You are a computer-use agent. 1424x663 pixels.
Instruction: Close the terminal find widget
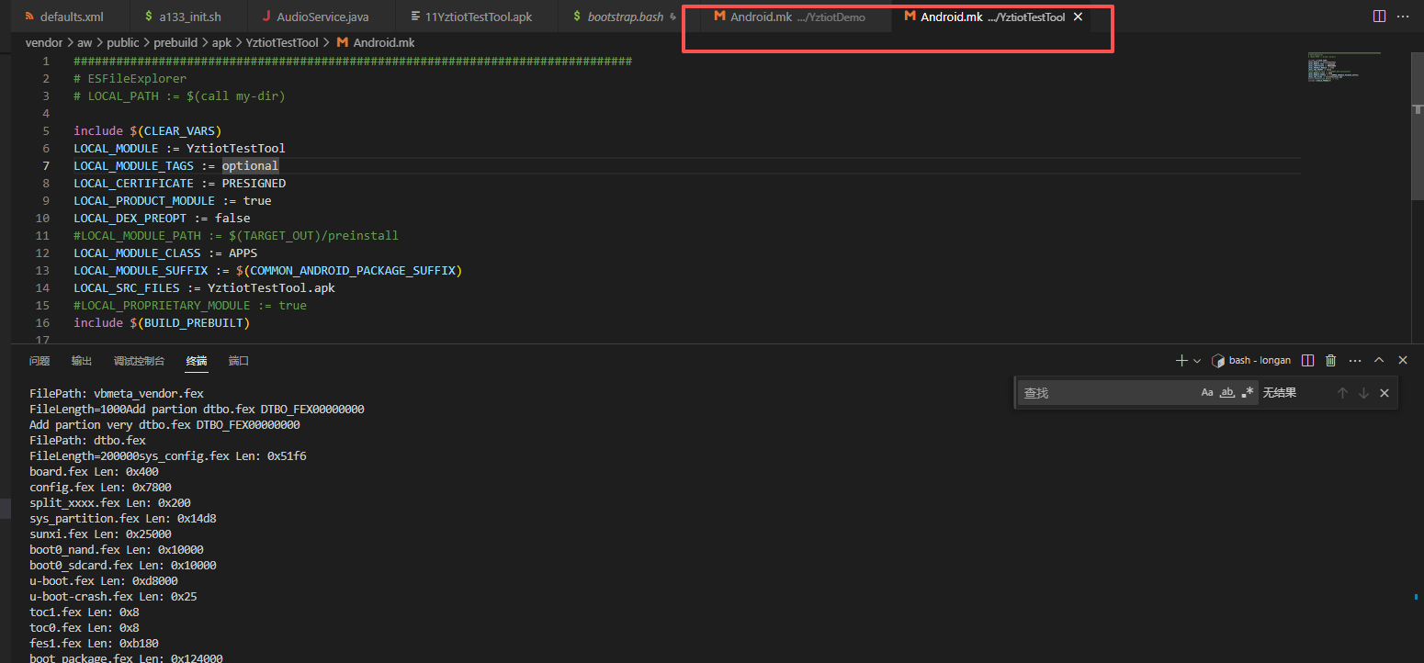[x=1384, y=393]
